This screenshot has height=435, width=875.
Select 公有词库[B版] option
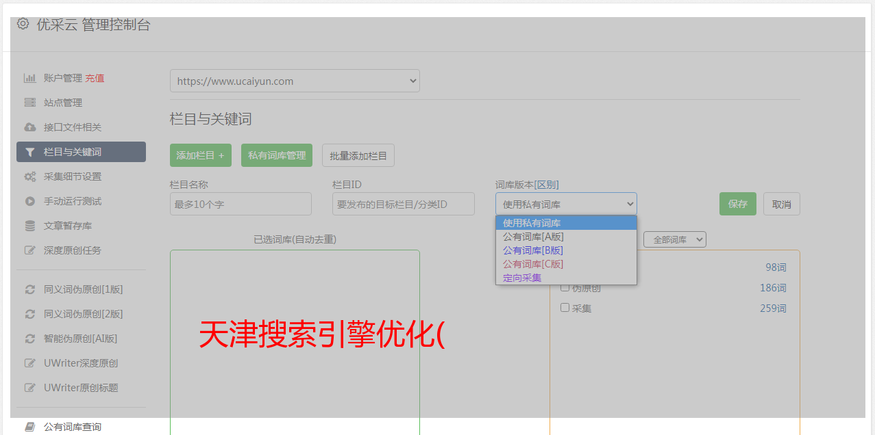pos(566,250)
